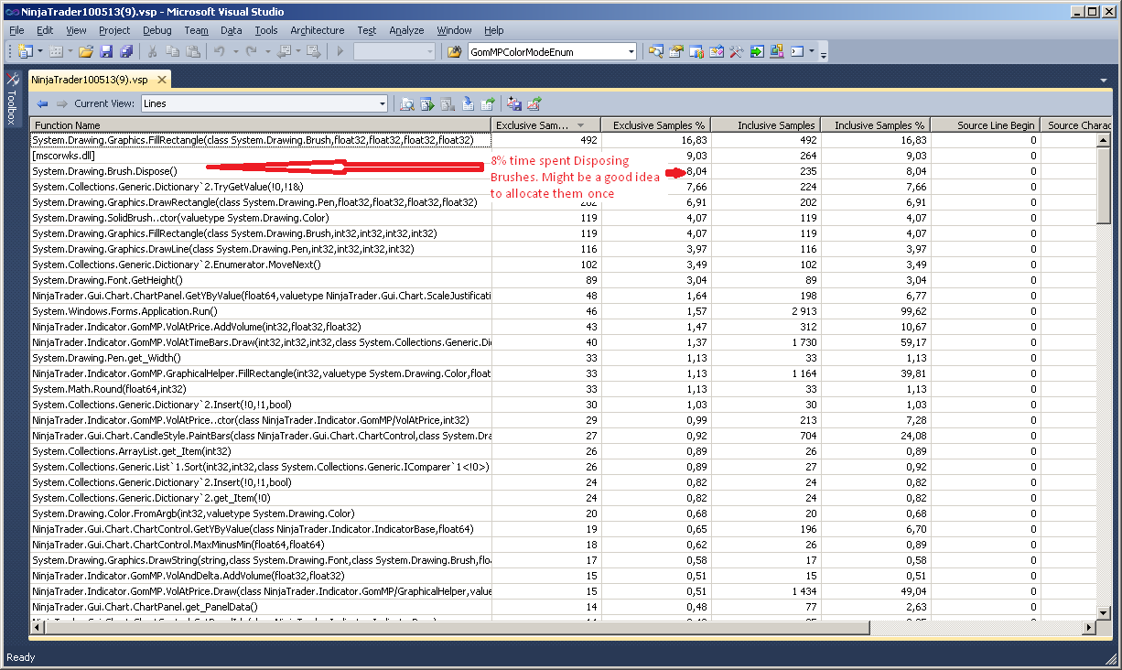Open Solution Explorer via its toolbar icon
This screenshot has height=670, width=1122.
tap(655, 51)
